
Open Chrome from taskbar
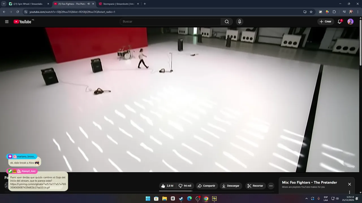coord(206,198)
